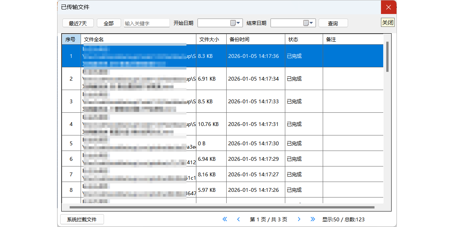The height and width of the screenshot is (227, 454).
Task: Go to the first page arrow
Action: tap(225, 219)
